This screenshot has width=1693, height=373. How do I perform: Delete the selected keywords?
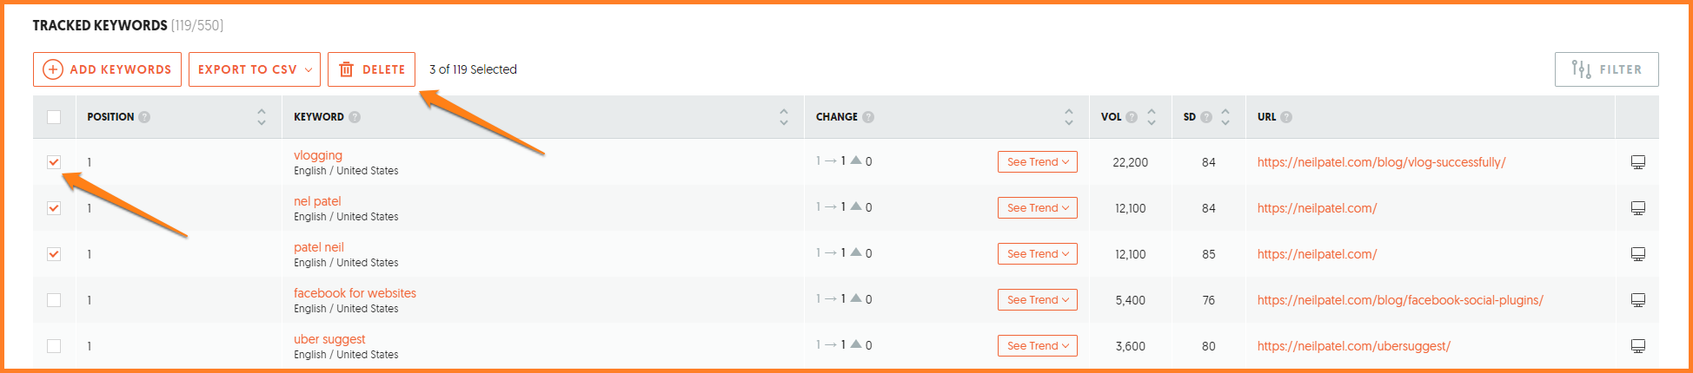(371, 69)
